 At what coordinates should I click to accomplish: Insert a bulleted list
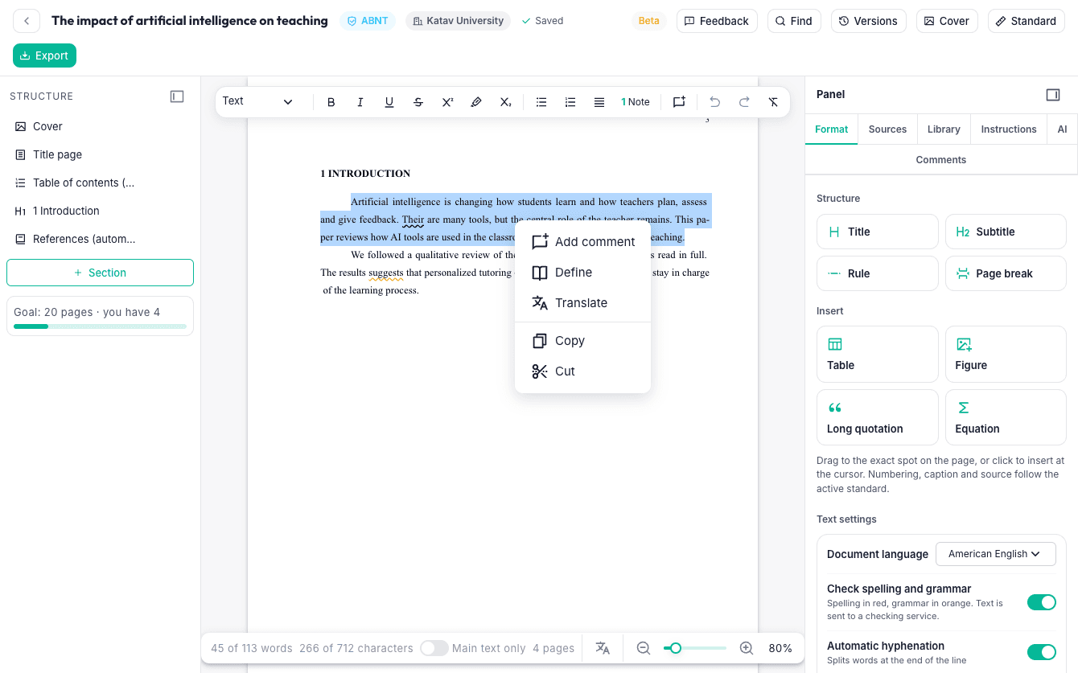click(x=541, y=102)
